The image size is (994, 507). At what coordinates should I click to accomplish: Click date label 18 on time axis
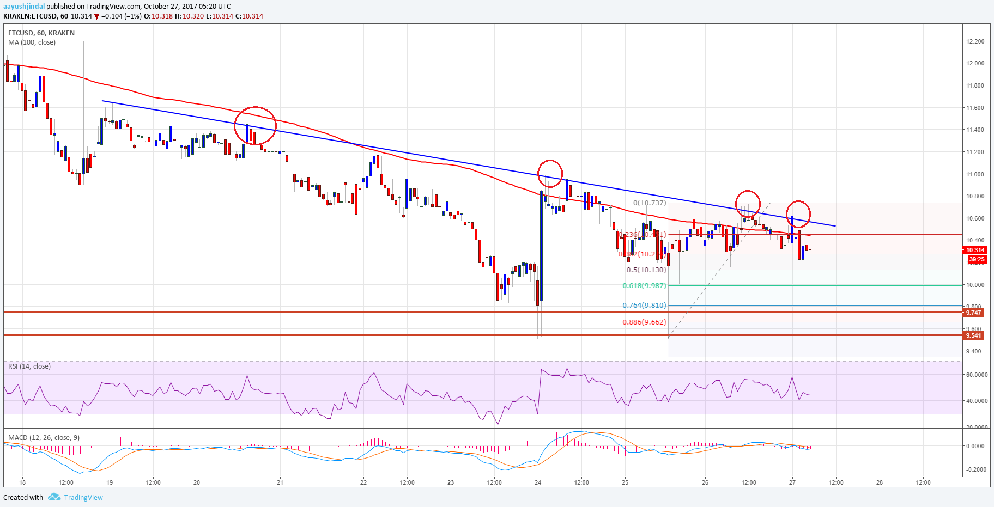[x=22, y=482]
